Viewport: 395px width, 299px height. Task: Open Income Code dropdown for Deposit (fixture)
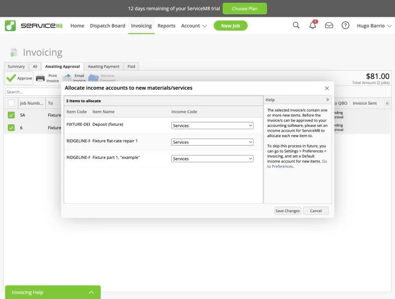[212, 126]
